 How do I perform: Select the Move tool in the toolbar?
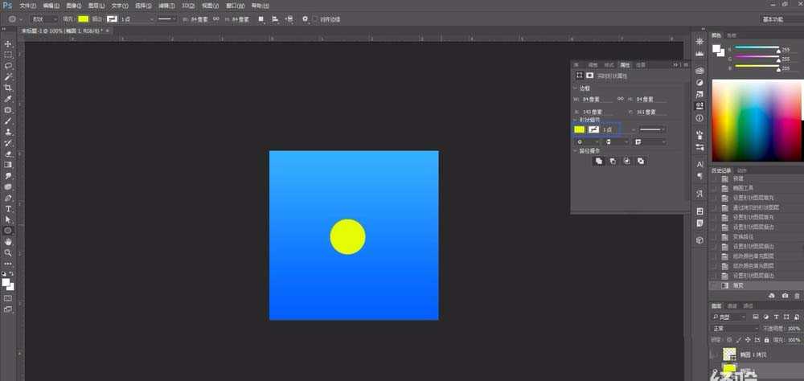[8, 43]
